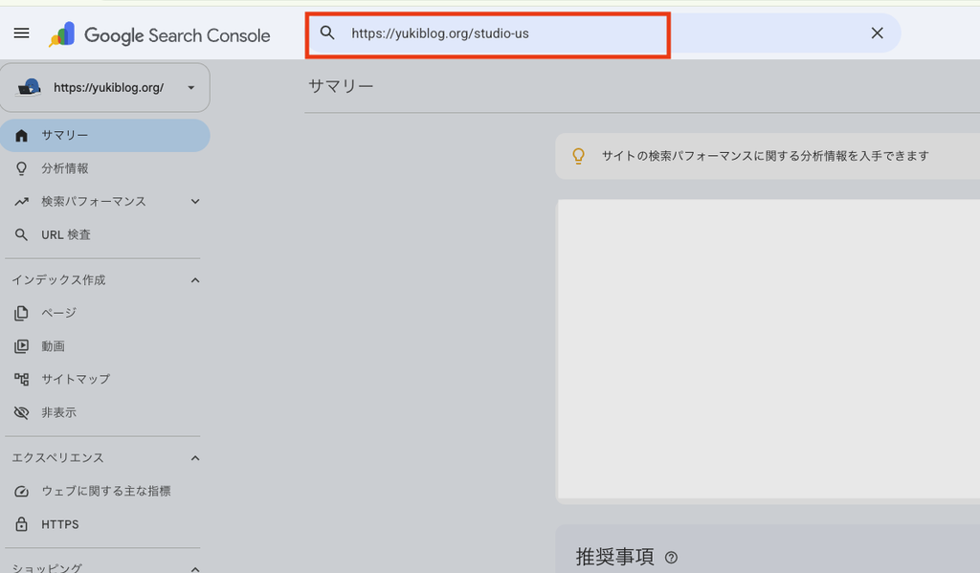Click the lightbulb icon beside 分析情報

21,168
